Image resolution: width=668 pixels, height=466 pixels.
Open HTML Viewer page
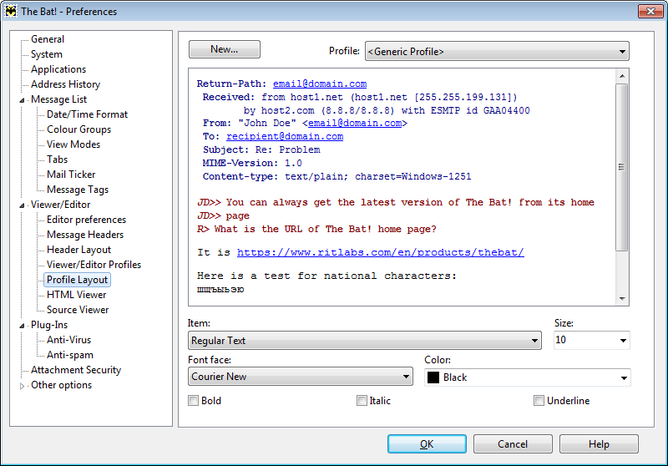[x=77, y=295]
